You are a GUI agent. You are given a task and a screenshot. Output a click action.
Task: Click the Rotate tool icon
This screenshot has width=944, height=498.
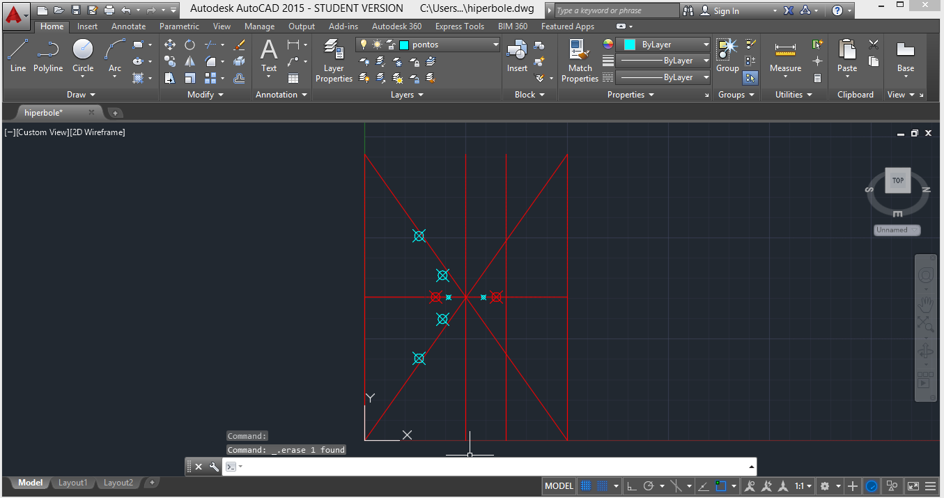[189, 45]
